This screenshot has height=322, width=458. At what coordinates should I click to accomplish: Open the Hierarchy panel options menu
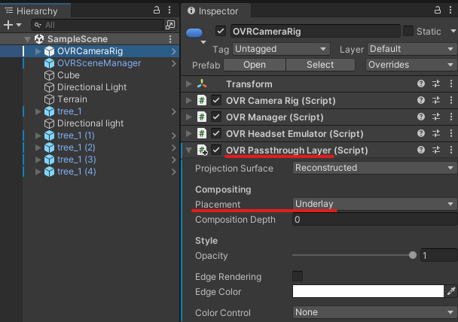(x=169, y=11)
